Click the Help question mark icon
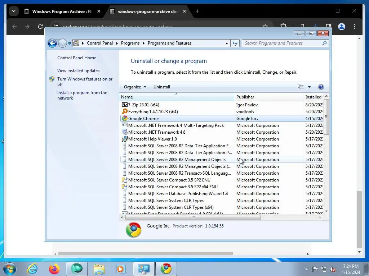Screen dimensions: 369x276 pos(321,87)
